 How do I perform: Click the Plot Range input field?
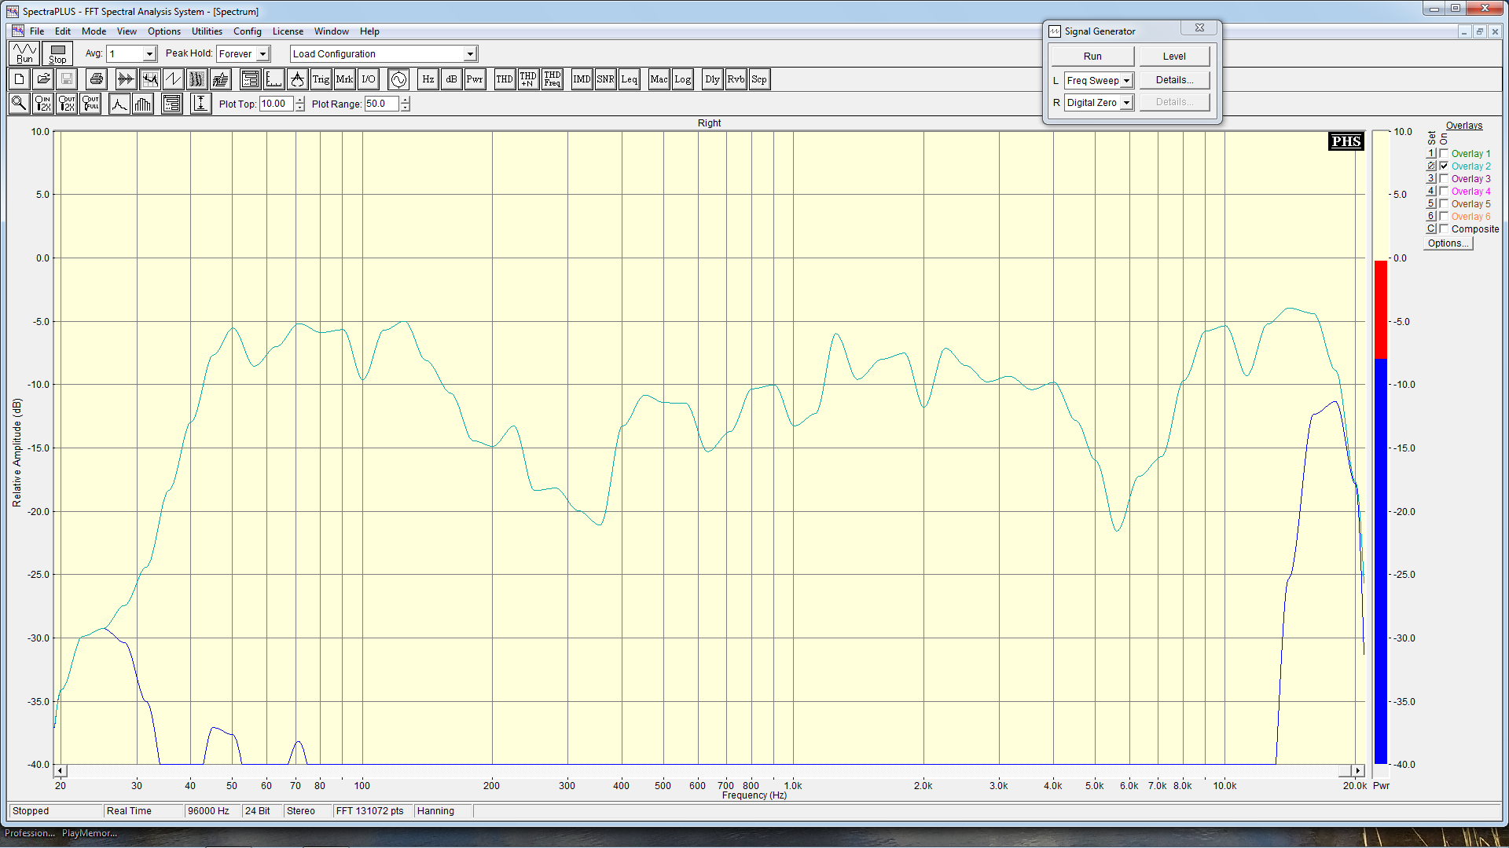pos(381,104)
